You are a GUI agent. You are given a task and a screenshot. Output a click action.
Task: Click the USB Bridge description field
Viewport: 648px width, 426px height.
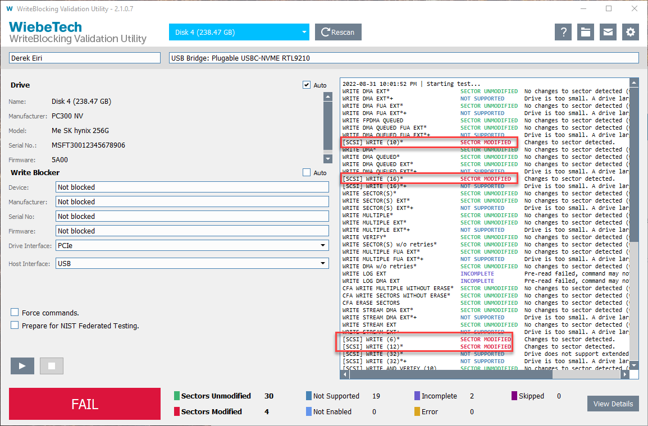tap(403, 58)
